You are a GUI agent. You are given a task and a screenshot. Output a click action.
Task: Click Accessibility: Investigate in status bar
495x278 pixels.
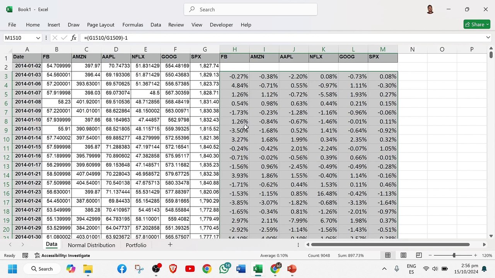pos(62,256)
